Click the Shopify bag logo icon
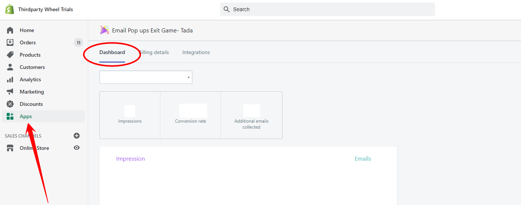 pos(10,9)
